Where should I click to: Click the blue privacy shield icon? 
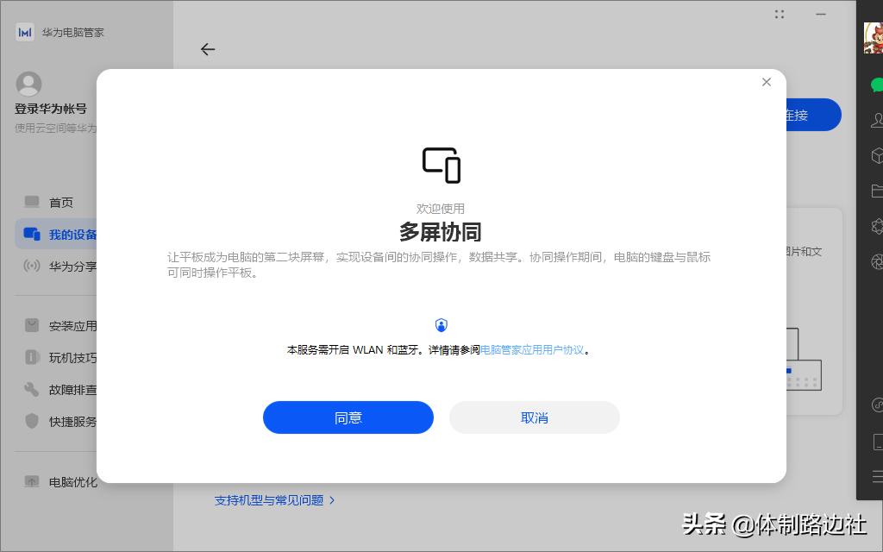(x=441, y=325)
